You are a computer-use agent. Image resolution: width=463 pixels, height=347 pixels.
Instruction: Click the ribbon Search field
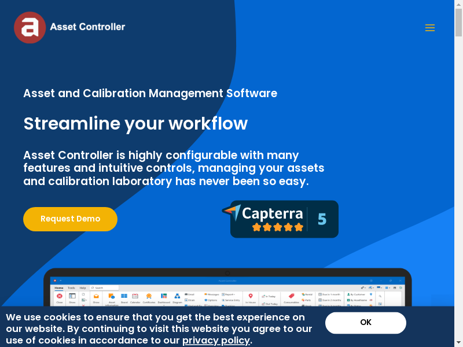pyautogui.click(x=104, y=287)
